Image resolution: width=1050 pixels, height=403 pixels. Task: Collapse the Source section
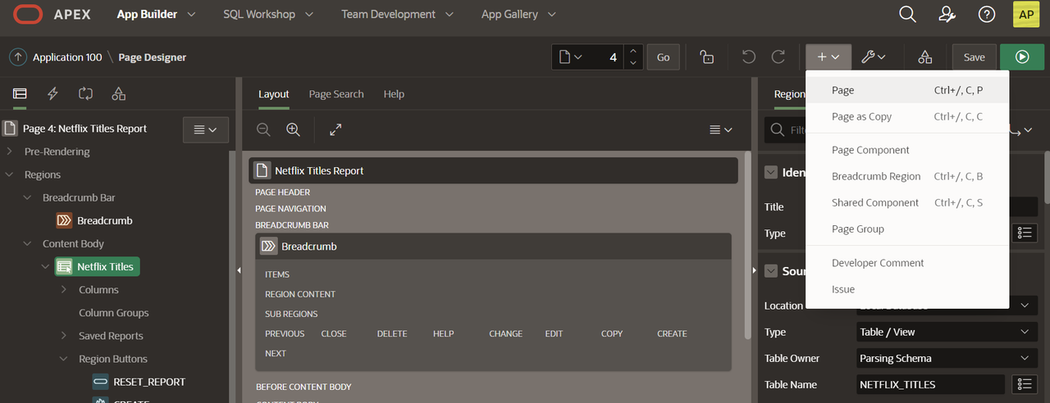[771, 270]
